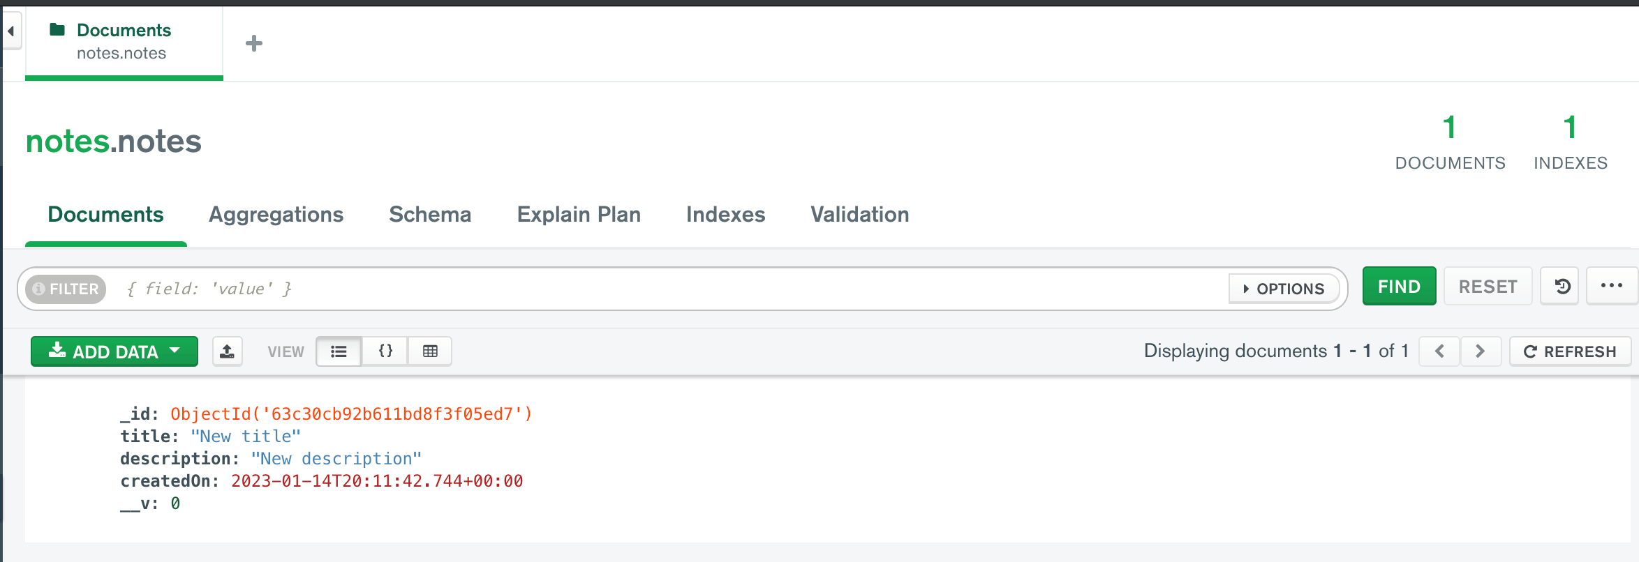Go to the next page of documents
The height and width of the screenshot is (562, 1639).
click(1481, 351)
